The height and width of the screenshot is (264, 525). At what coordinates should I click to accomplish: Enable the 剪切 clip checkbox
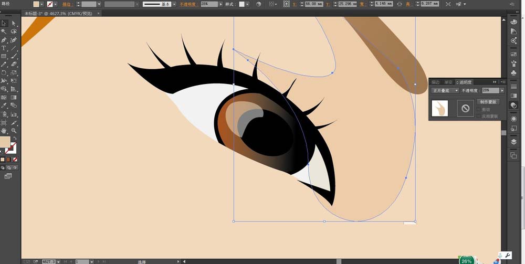(478, 109)
